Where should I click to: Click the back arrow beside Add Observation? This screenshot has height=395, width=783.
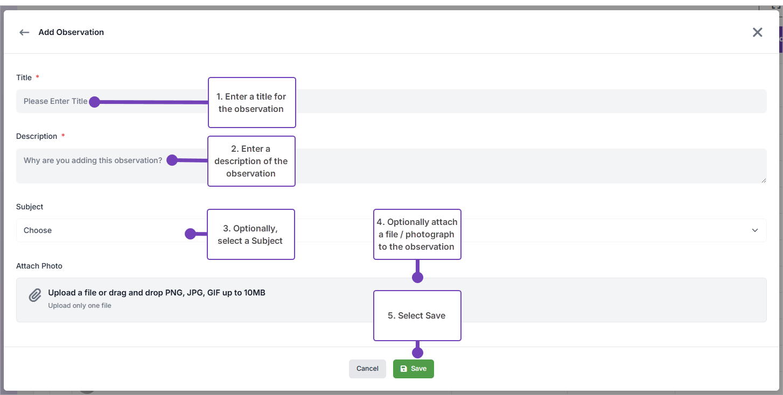point(24,32)
